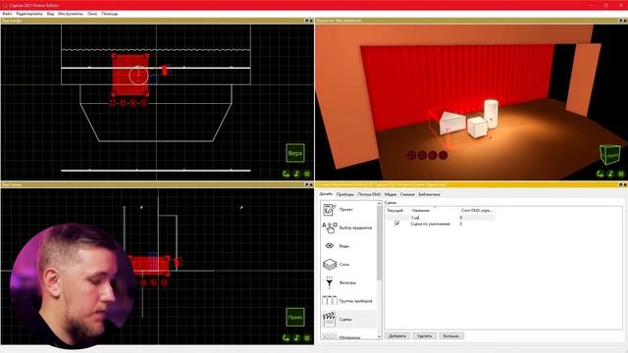Click the Слот DMX упра... column header

pos(477,210)
